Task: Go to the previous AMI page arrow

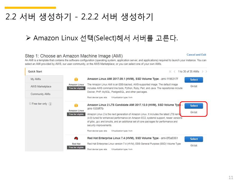Action: click(174, 72)
